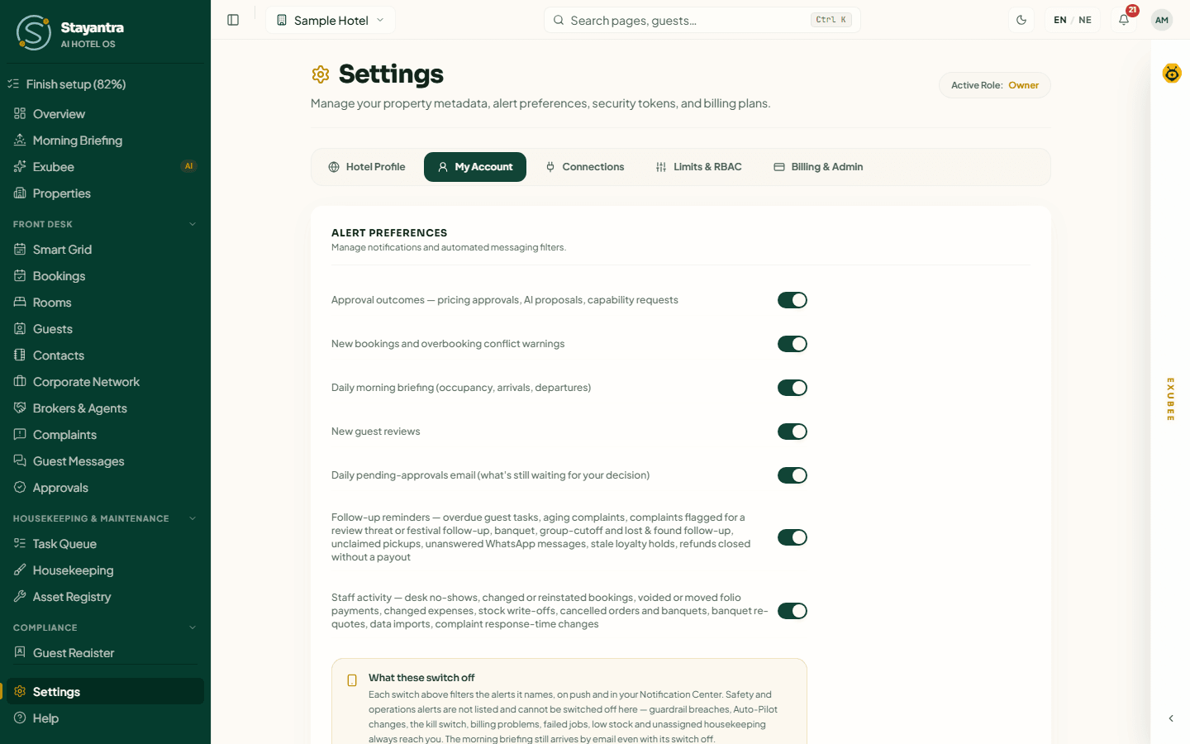The image size is (1190, 744).
Task: Focus the Search pages, guests field
Action: point(702,20)
